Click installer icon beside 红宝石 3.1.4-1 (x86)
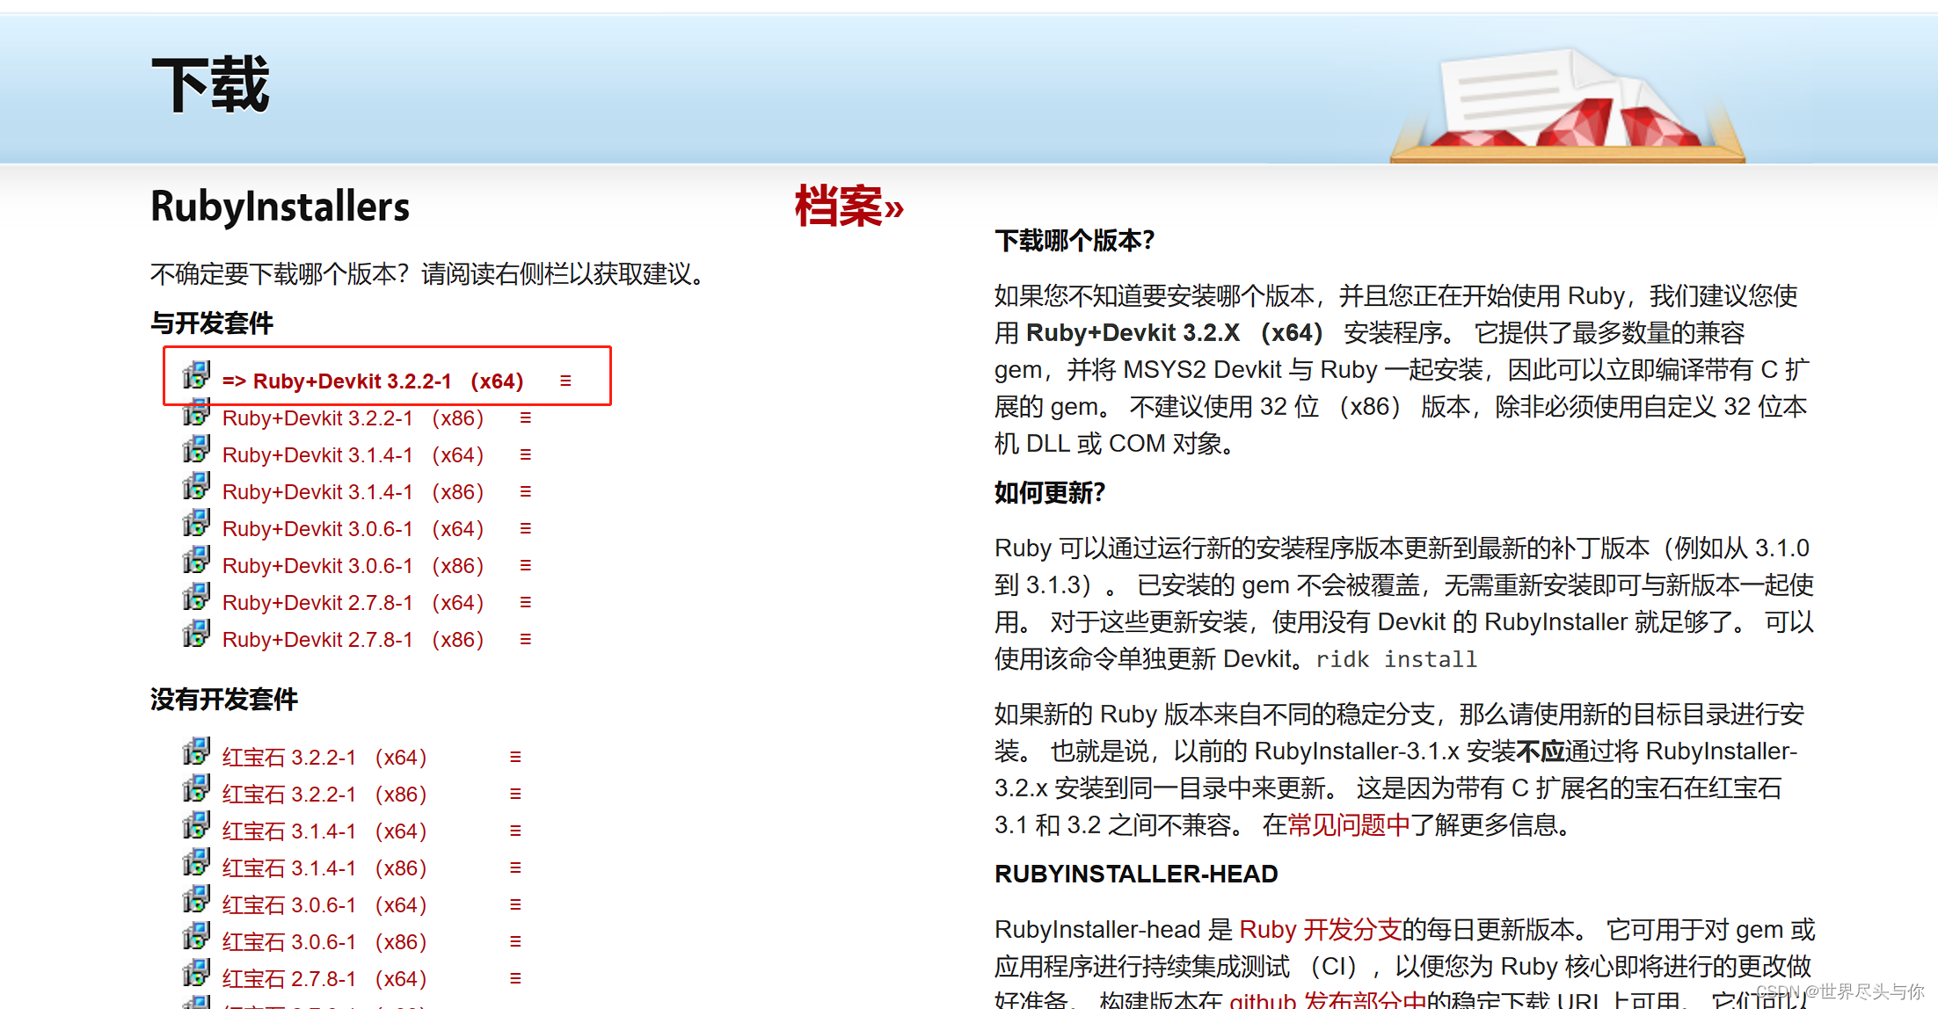Screen dimensions: 1938x1009 (196, 862)
